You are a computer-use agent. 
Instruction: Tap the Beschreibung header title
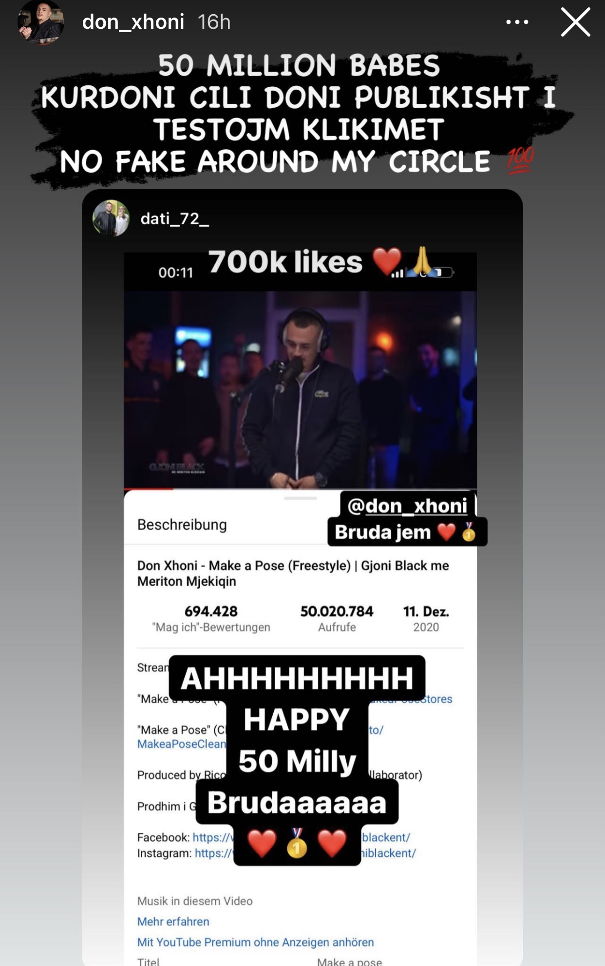pyautogui.click(x=182, y=525)
